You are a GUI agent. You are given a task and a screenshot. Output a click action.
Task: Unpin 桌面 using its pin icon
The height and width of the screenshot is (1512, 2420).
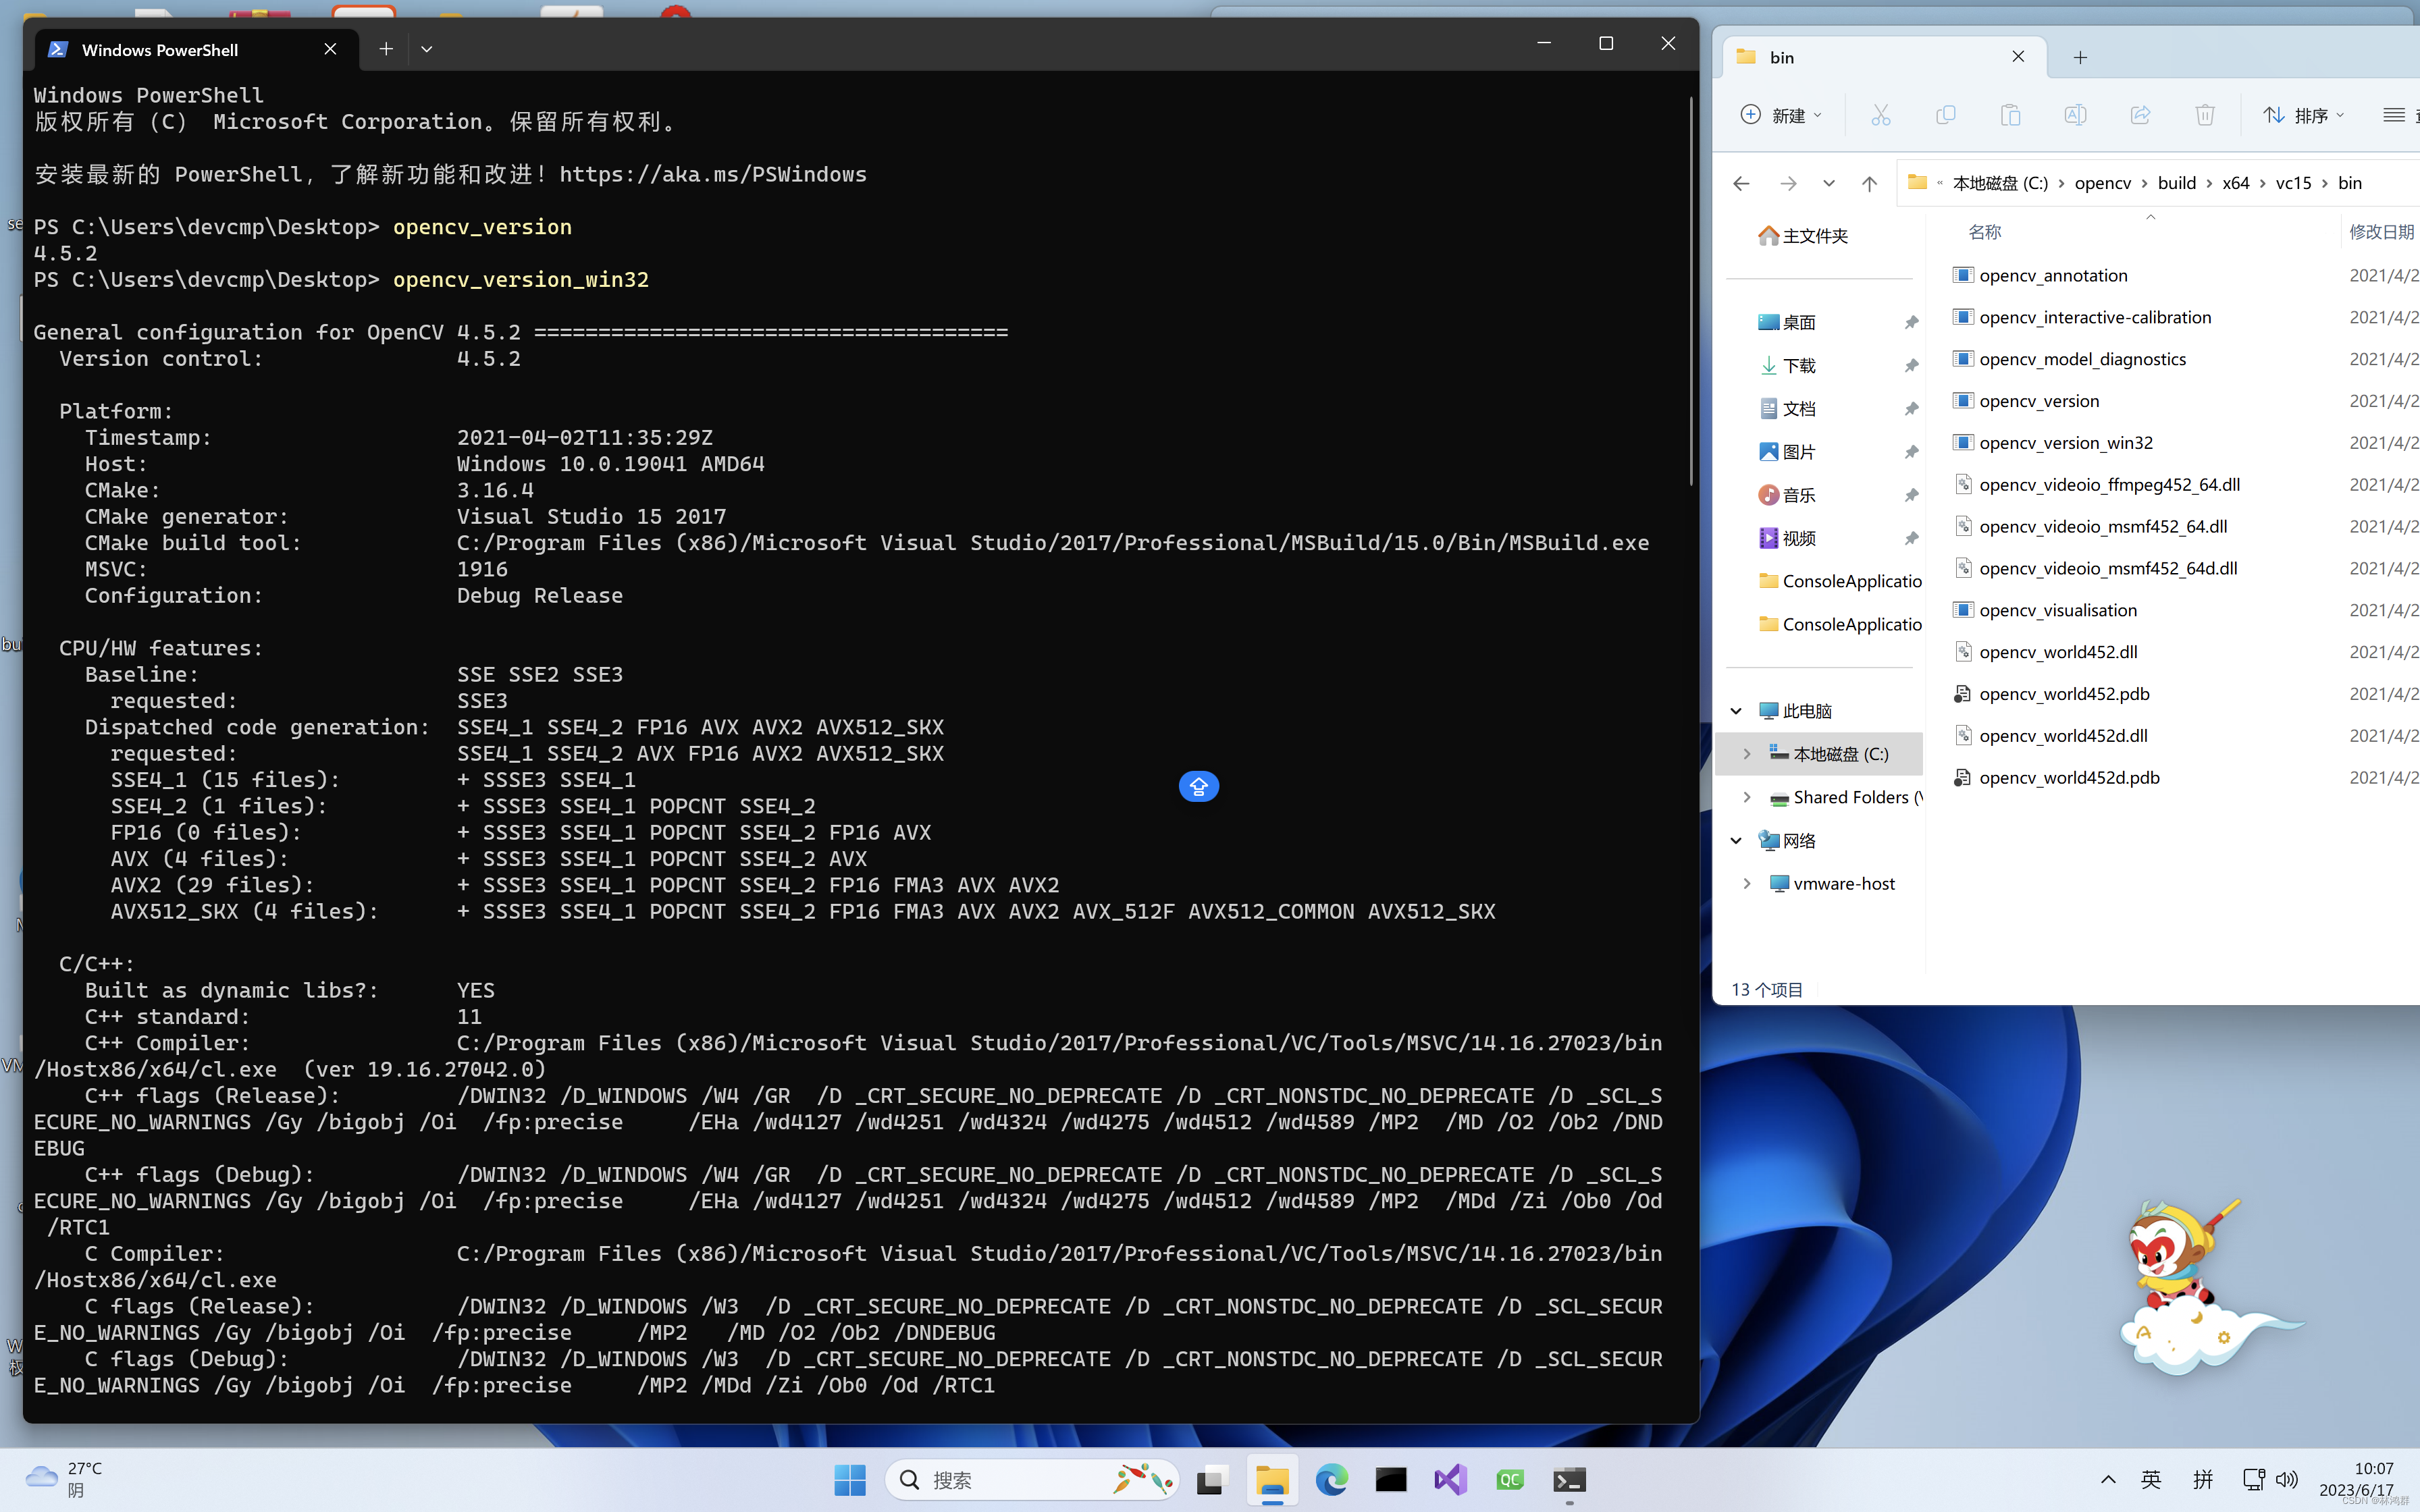[1911, 322]
